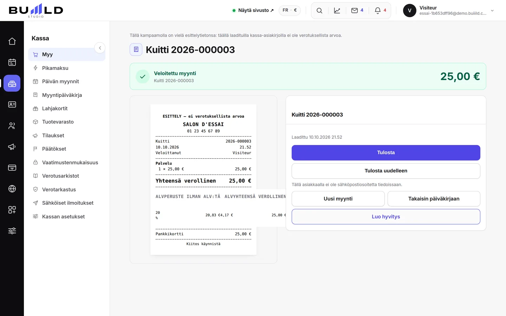Open the credit card icon in the left rail
Image resolution: width=506 pixels, height=316 pixels.
coord(12,167)
